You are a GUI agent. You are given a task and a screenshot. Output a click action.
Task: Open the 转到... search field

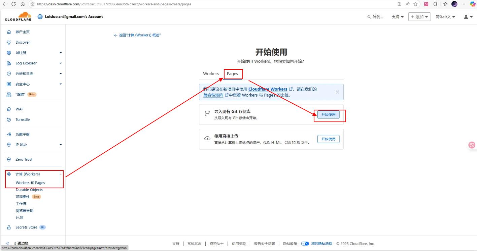pyautogui.click(x=375, y=17)
